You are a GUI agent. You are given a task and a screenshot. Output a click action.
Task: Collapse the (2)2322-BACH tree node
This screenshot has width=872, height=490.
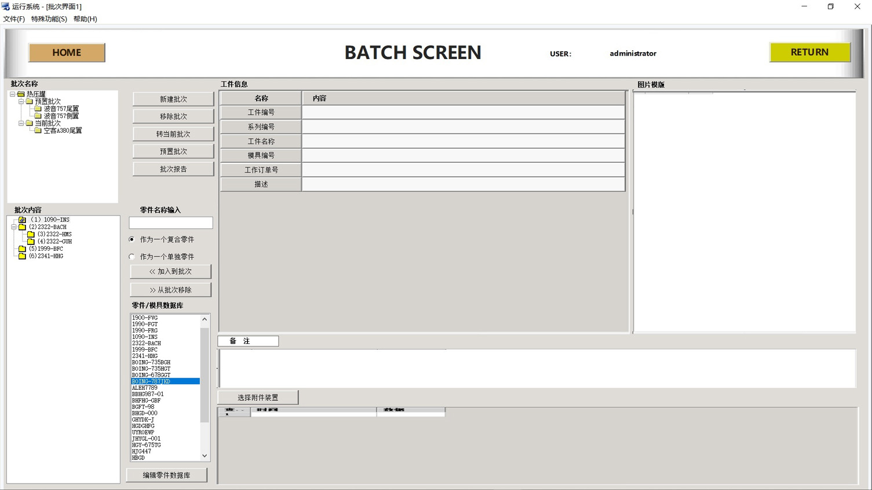[x=14, y=227]
